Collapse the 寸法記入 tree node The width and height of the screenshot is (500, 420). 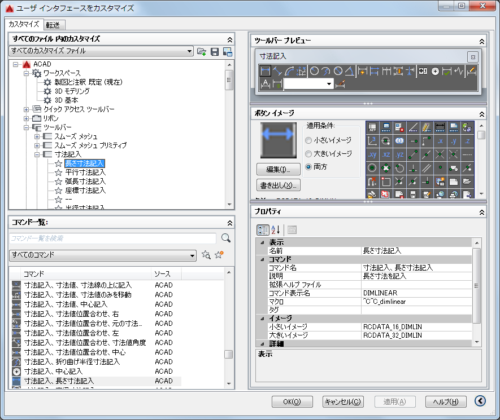[37, 154]
